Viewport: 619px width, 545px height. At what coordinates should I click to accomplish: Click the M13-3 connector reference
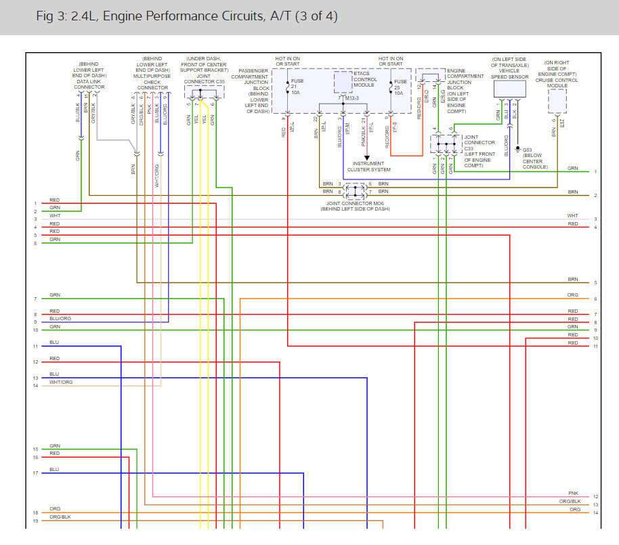(351, 98)
